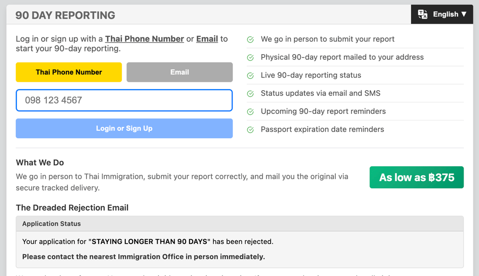Screen dimensions: 479x276
Task: Click checkmark icon beside in-person submission
Action: pos(250,40)
